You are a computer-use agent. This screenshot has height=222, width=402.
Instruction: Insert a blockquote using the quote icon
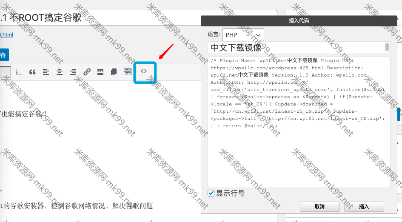(x=32, y=72)
